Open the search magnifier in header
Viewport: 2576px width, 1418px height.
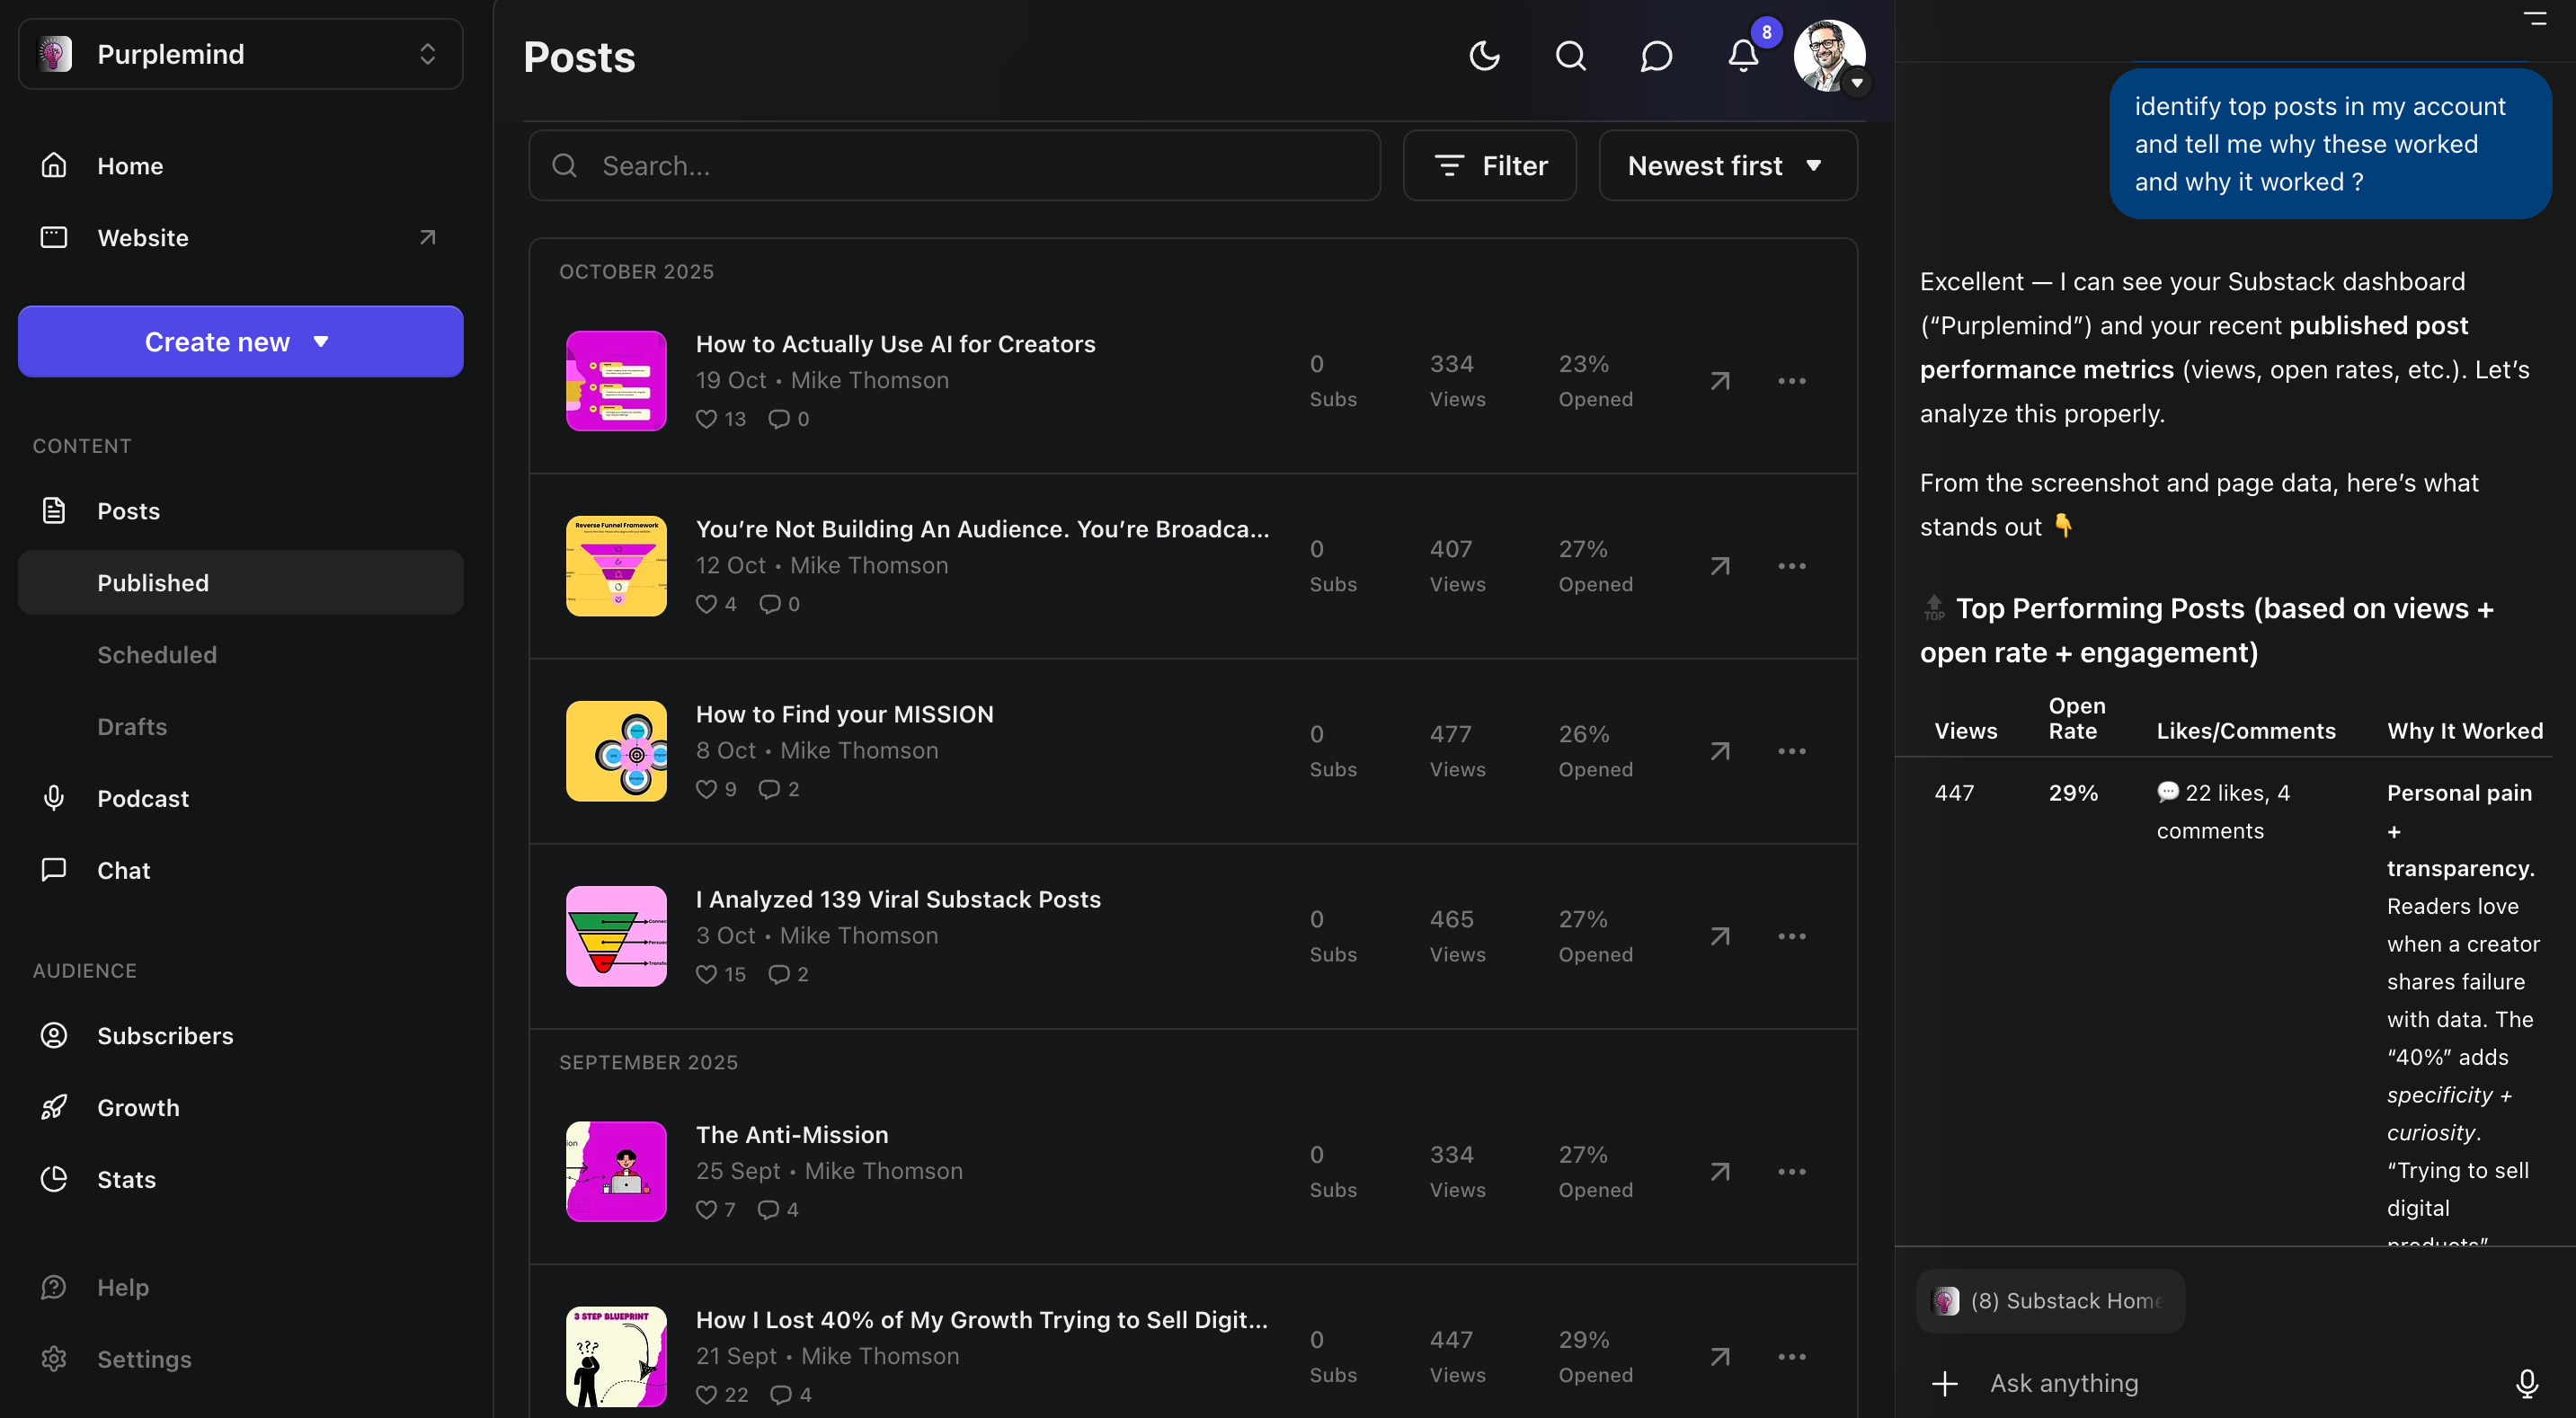tap(1570, 56)
